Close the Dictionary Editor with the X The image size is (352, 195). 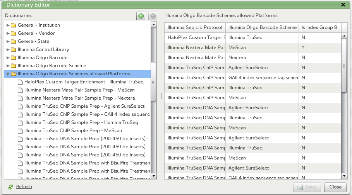pos(343,5)
